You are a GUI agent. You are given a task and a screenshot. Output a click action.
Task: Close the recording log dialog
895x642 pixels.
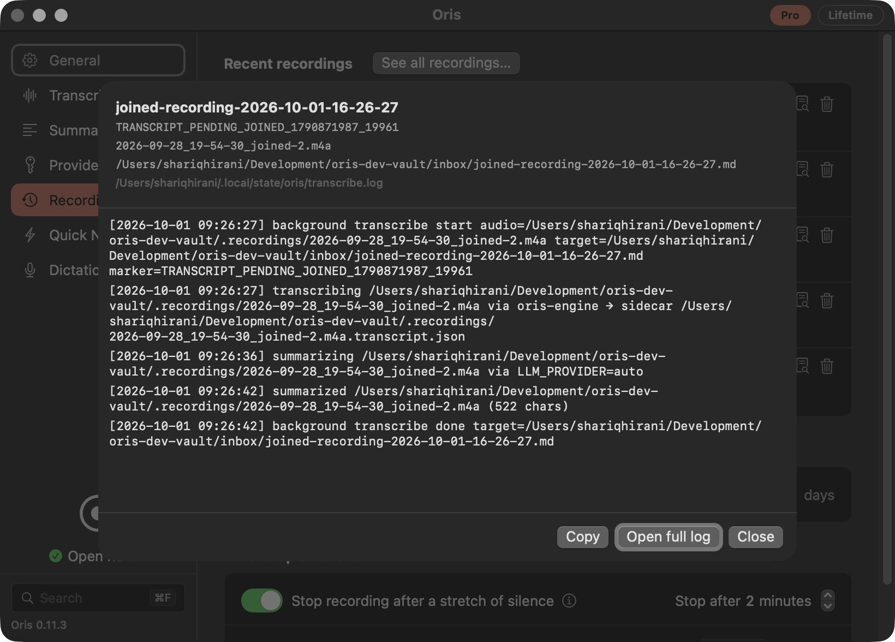[755, 537]
